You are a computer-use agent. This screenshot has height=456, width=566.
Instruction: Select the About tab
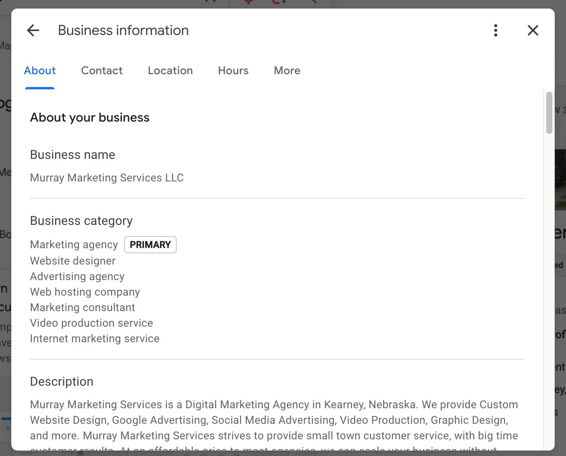point(40,71)
